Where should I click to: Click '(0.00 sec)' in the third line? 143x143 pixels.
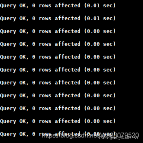point(100,31)
